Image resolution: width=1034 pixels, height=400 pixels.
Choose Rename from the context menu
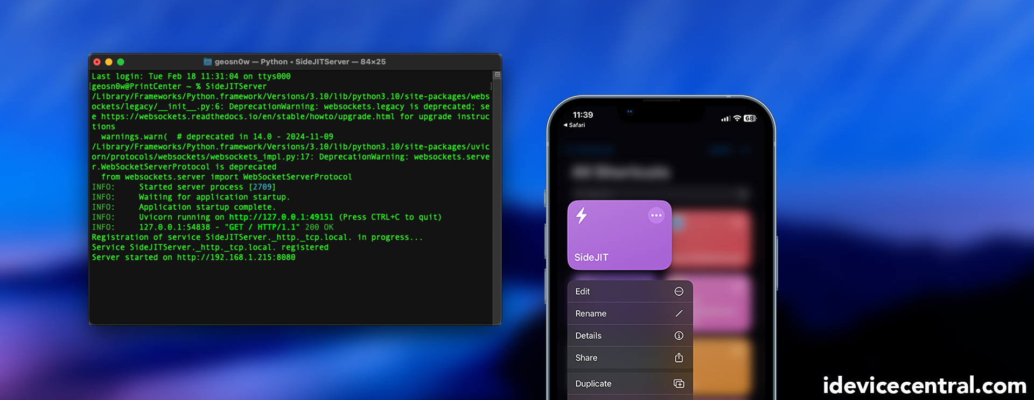[630, 313]
